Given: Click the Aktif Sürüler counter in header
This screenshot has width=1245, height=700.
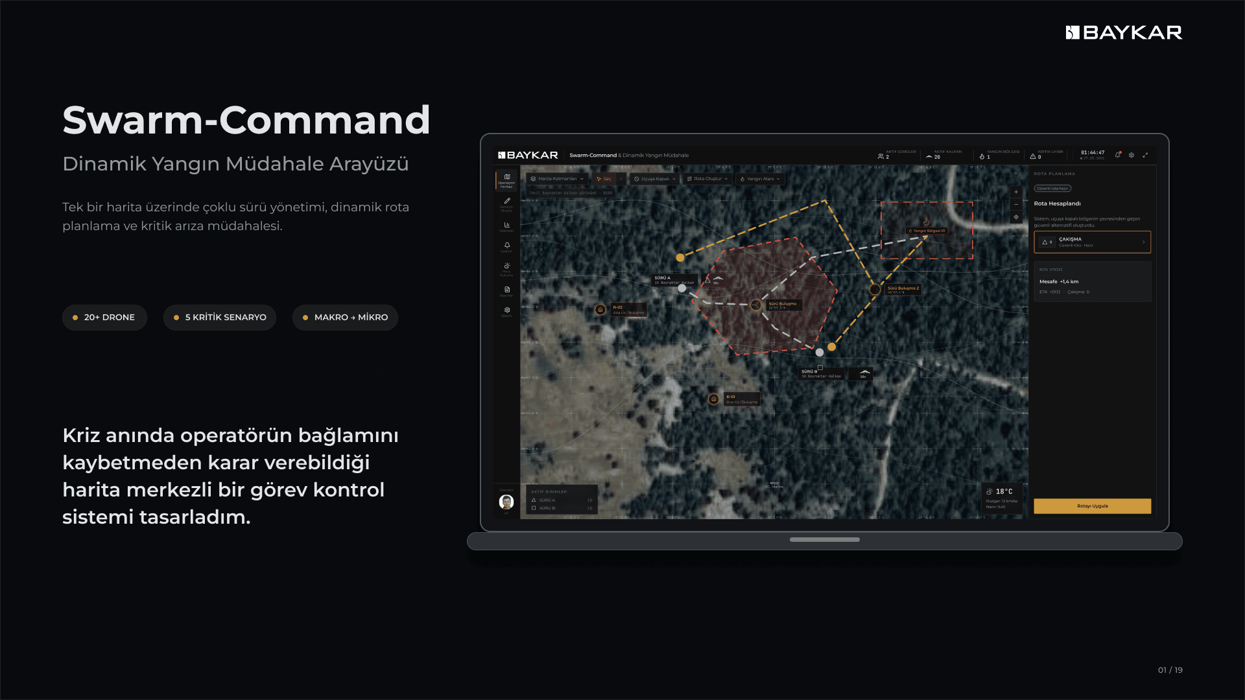Looking at the screenshot, I should [896, 155].
